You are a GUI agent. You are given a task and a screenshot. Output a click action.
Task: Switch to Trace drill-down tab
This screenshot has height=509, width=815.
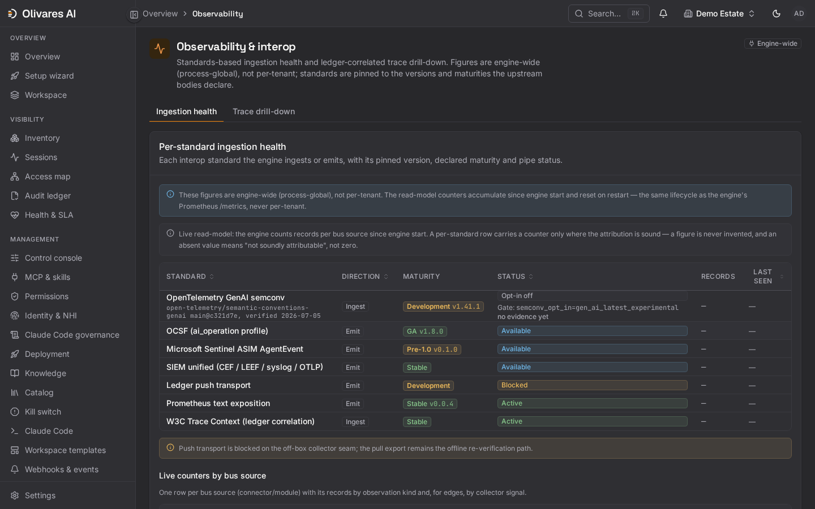pyautogui.click(x=264, y=111)
